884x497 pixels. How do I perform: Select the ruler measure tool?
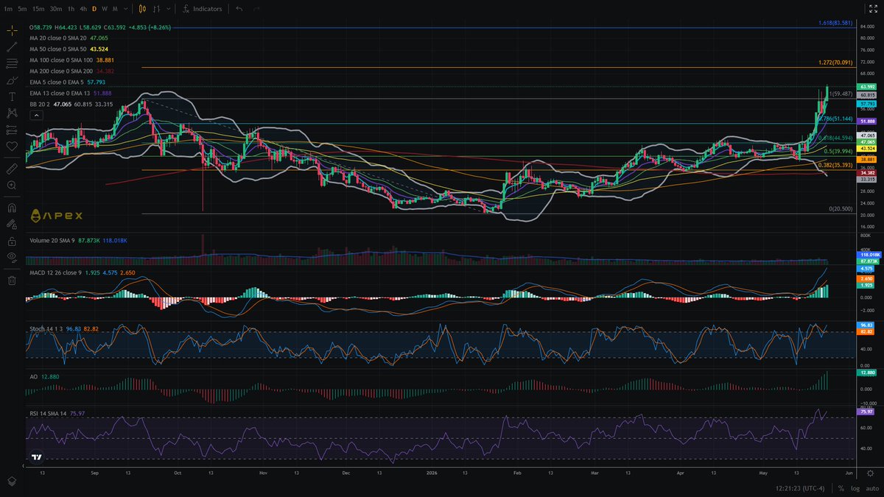tap(11, 169)
